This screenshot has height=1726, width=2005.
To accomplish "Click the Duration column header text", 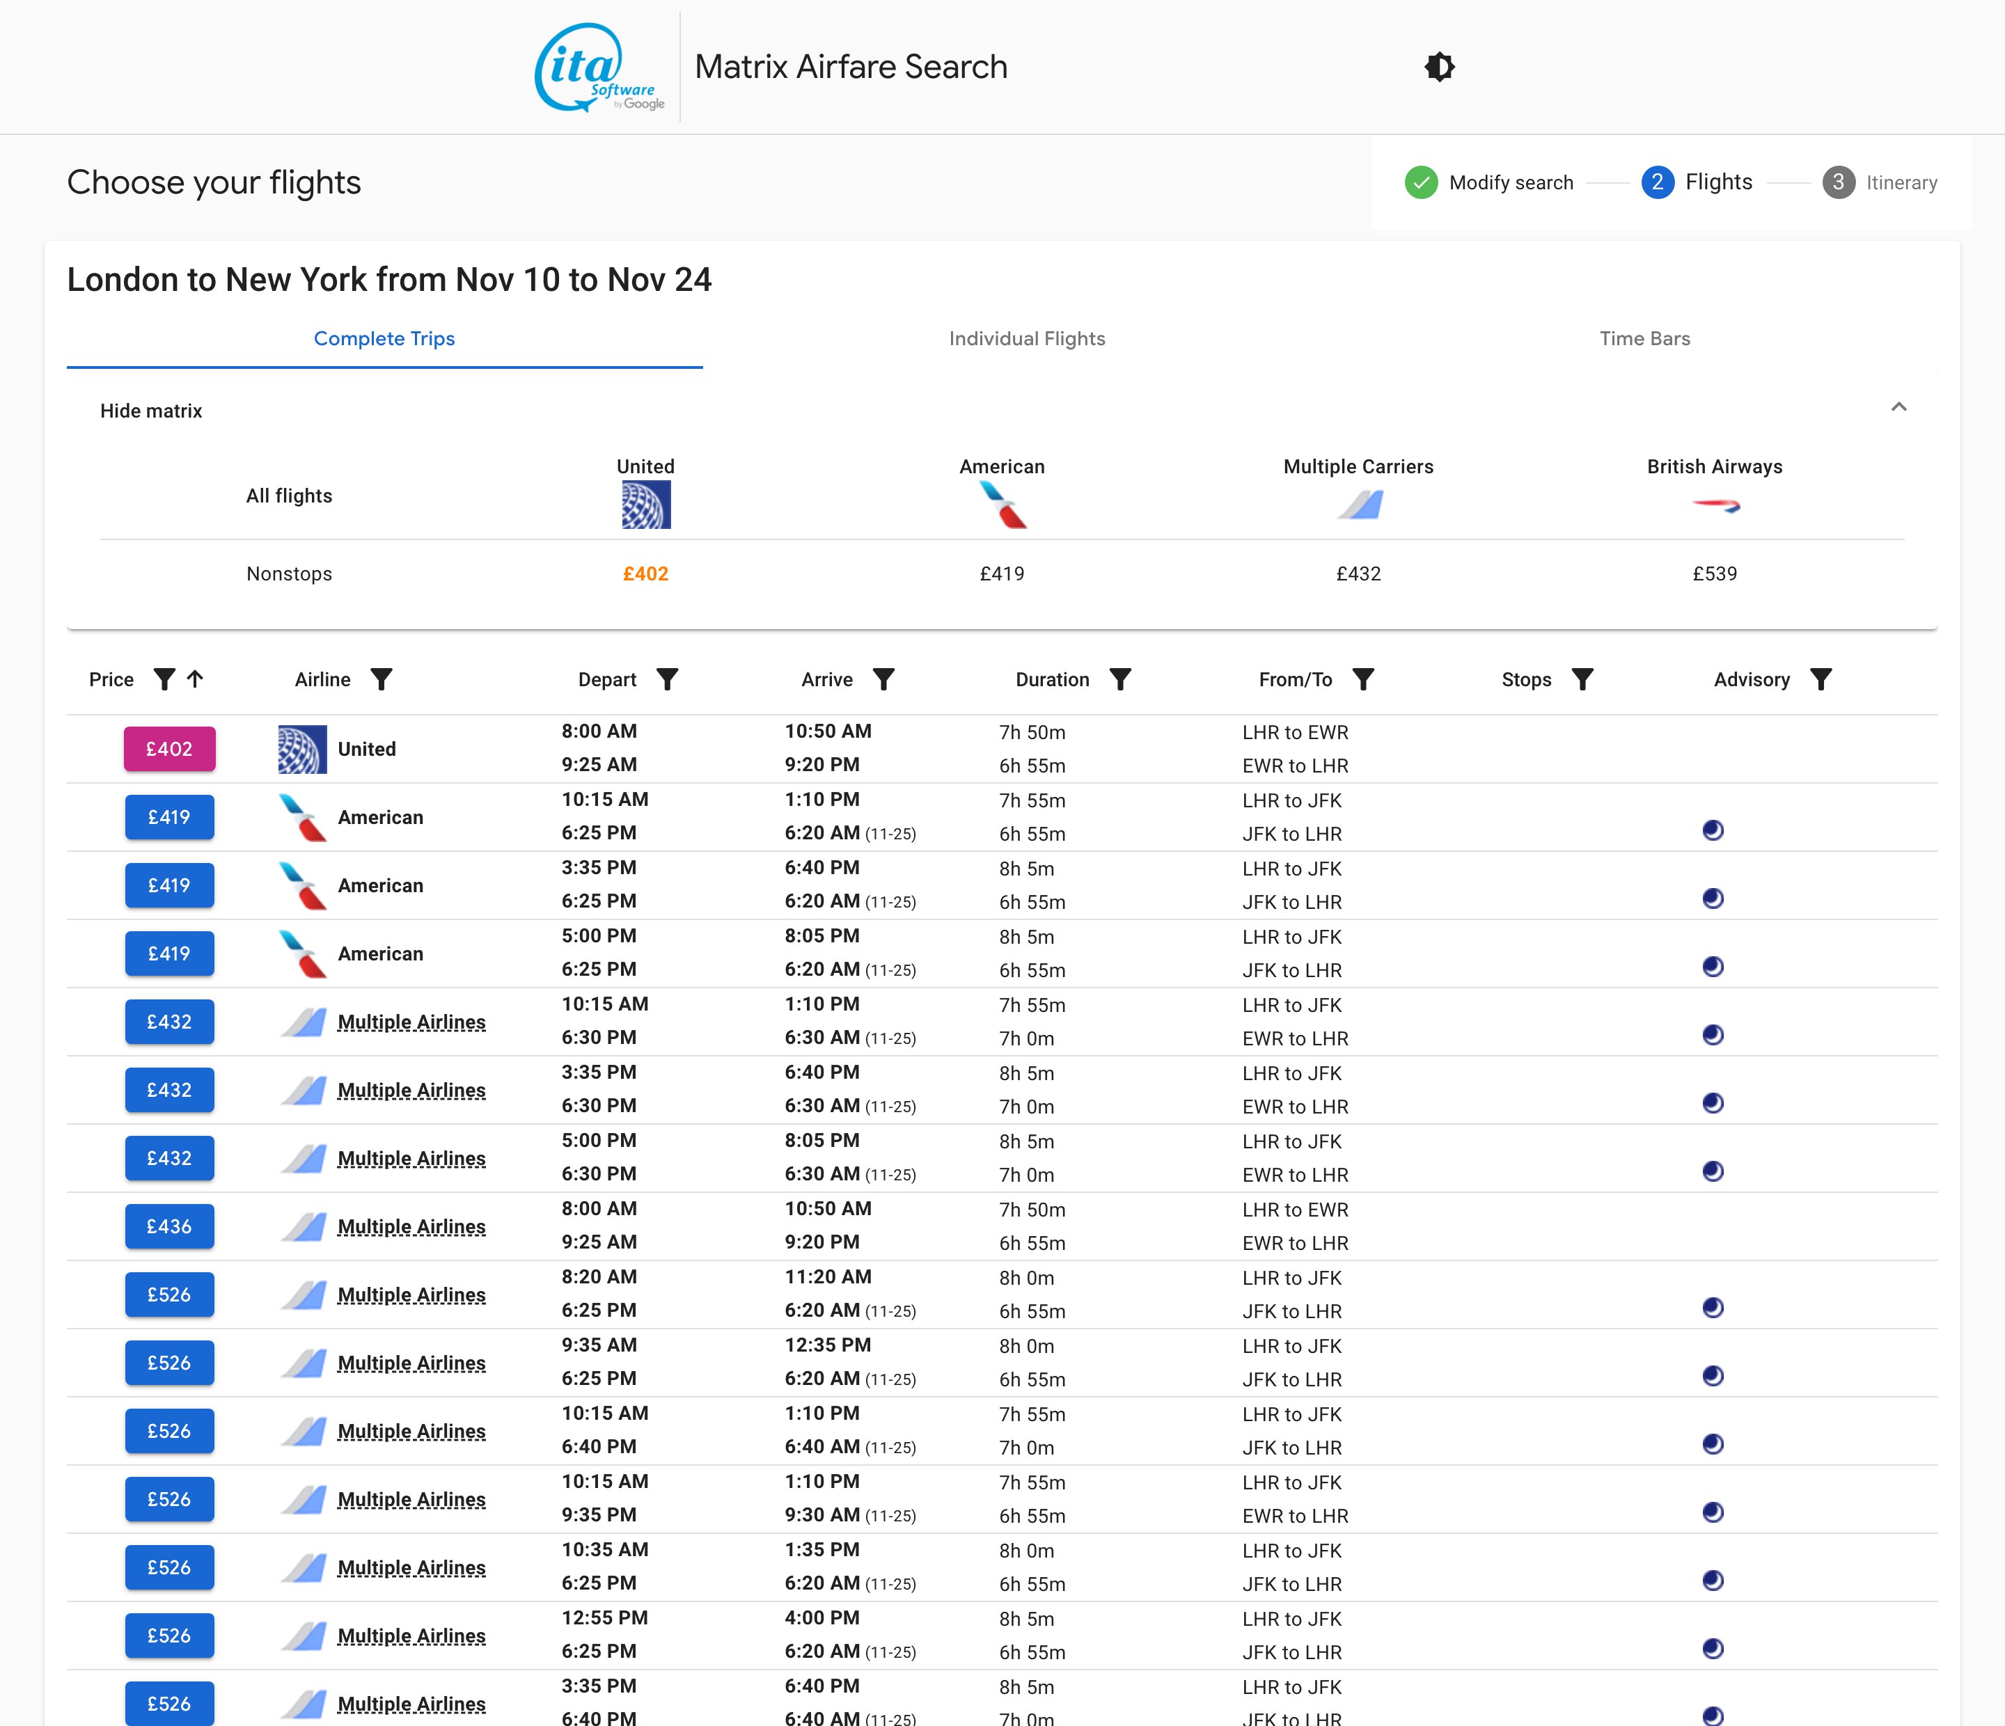I will 1053,679.
